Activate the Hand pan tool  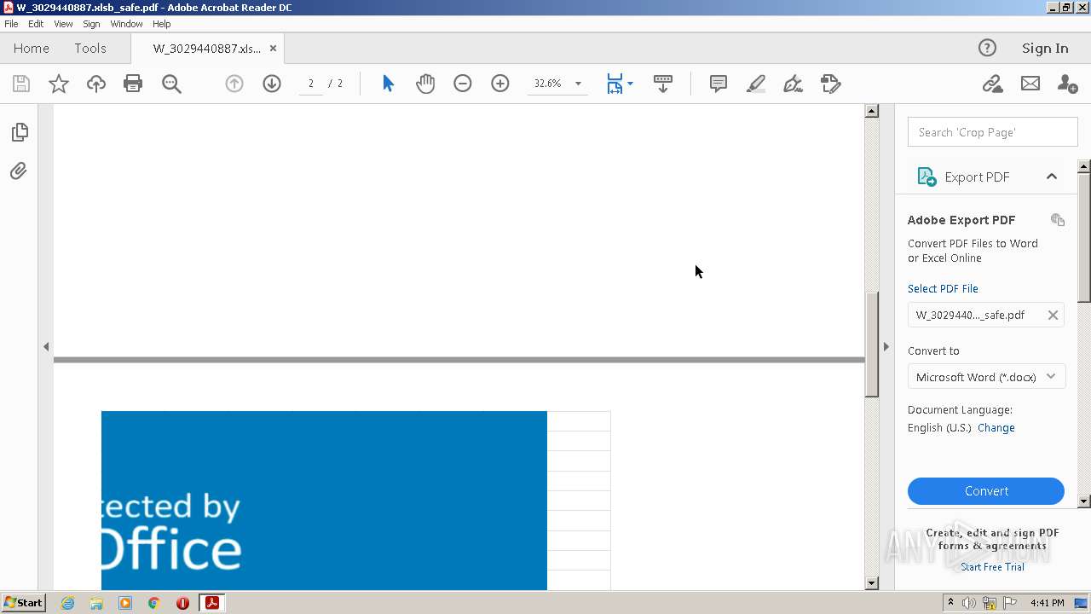click(x=425, y=84)
